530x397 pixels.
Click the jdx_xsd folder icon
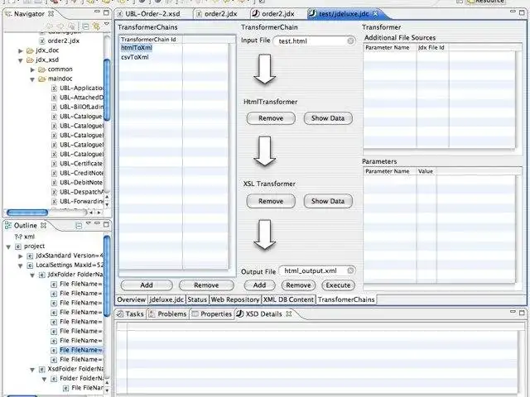pos(30,60)
